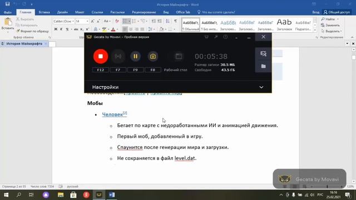This screenshot has width=356, height=200.
Task: Click the Вставить paste icon in Word
Action: click(8, 22)
